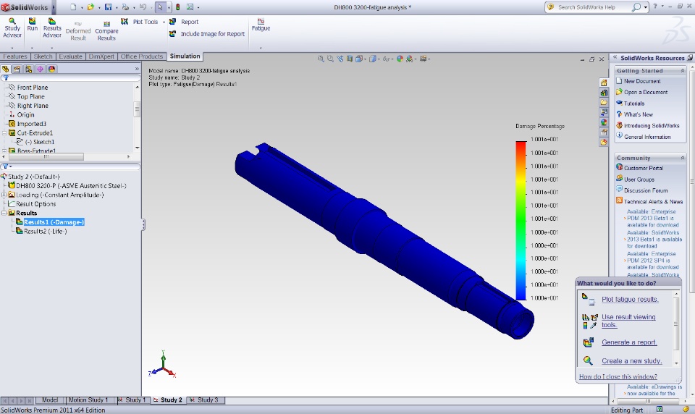Switch to the Office Products tab
Viewport: 695px width, 414px height.
pos(142,56)
